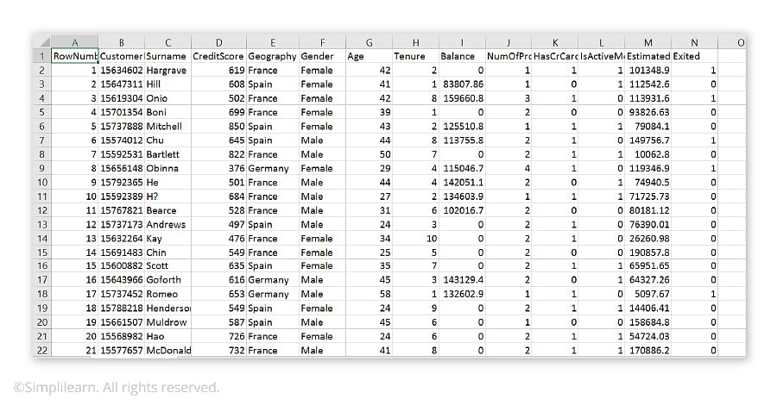The width and height of the screenshot is (777, 405).
Task: Select the row 10 header
Action: (x=42, y=182)
